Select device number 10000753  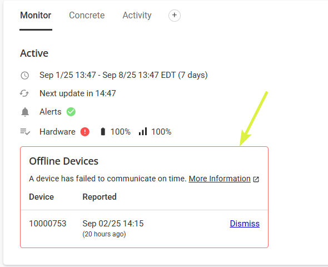coord(48,224)
